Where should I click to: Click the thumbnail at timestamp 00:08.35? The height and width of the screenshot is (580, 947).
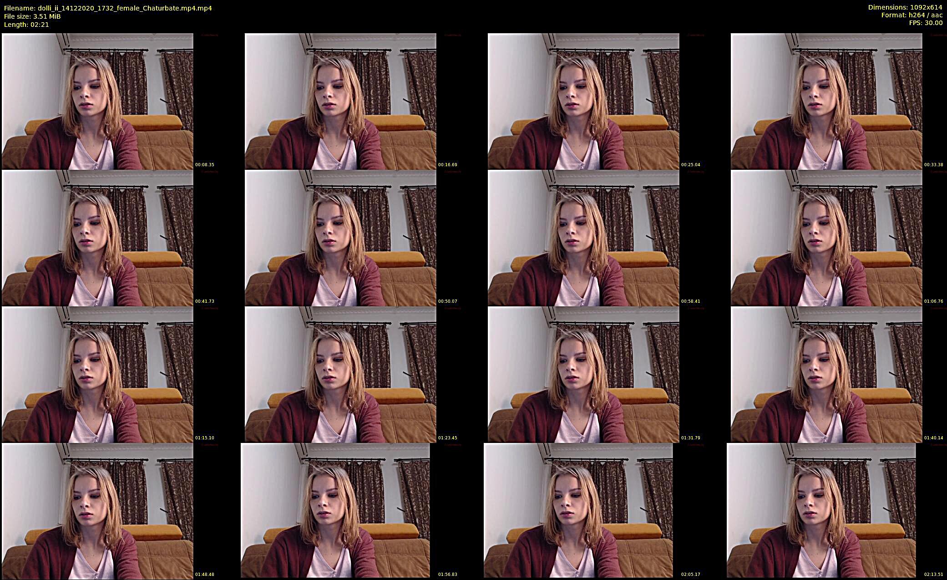97,101
